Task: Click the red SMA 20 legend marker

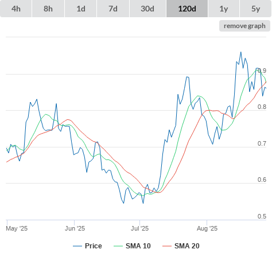Action: (167, 246)
